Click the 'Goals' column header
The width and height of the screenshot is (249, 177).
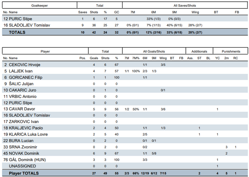coord(94,58)
